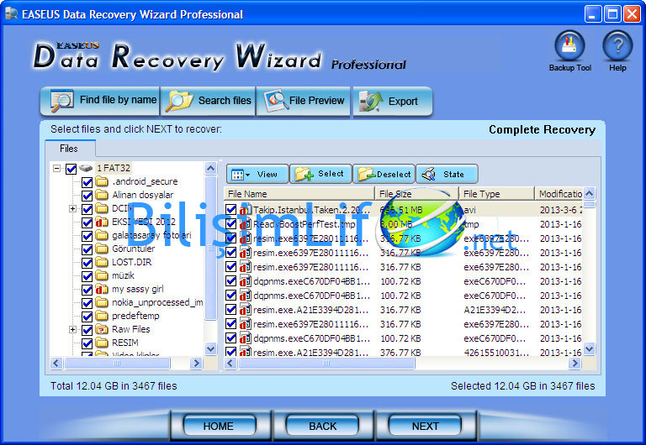
Task: Click the State speaker icon
Action: (430, 175)
